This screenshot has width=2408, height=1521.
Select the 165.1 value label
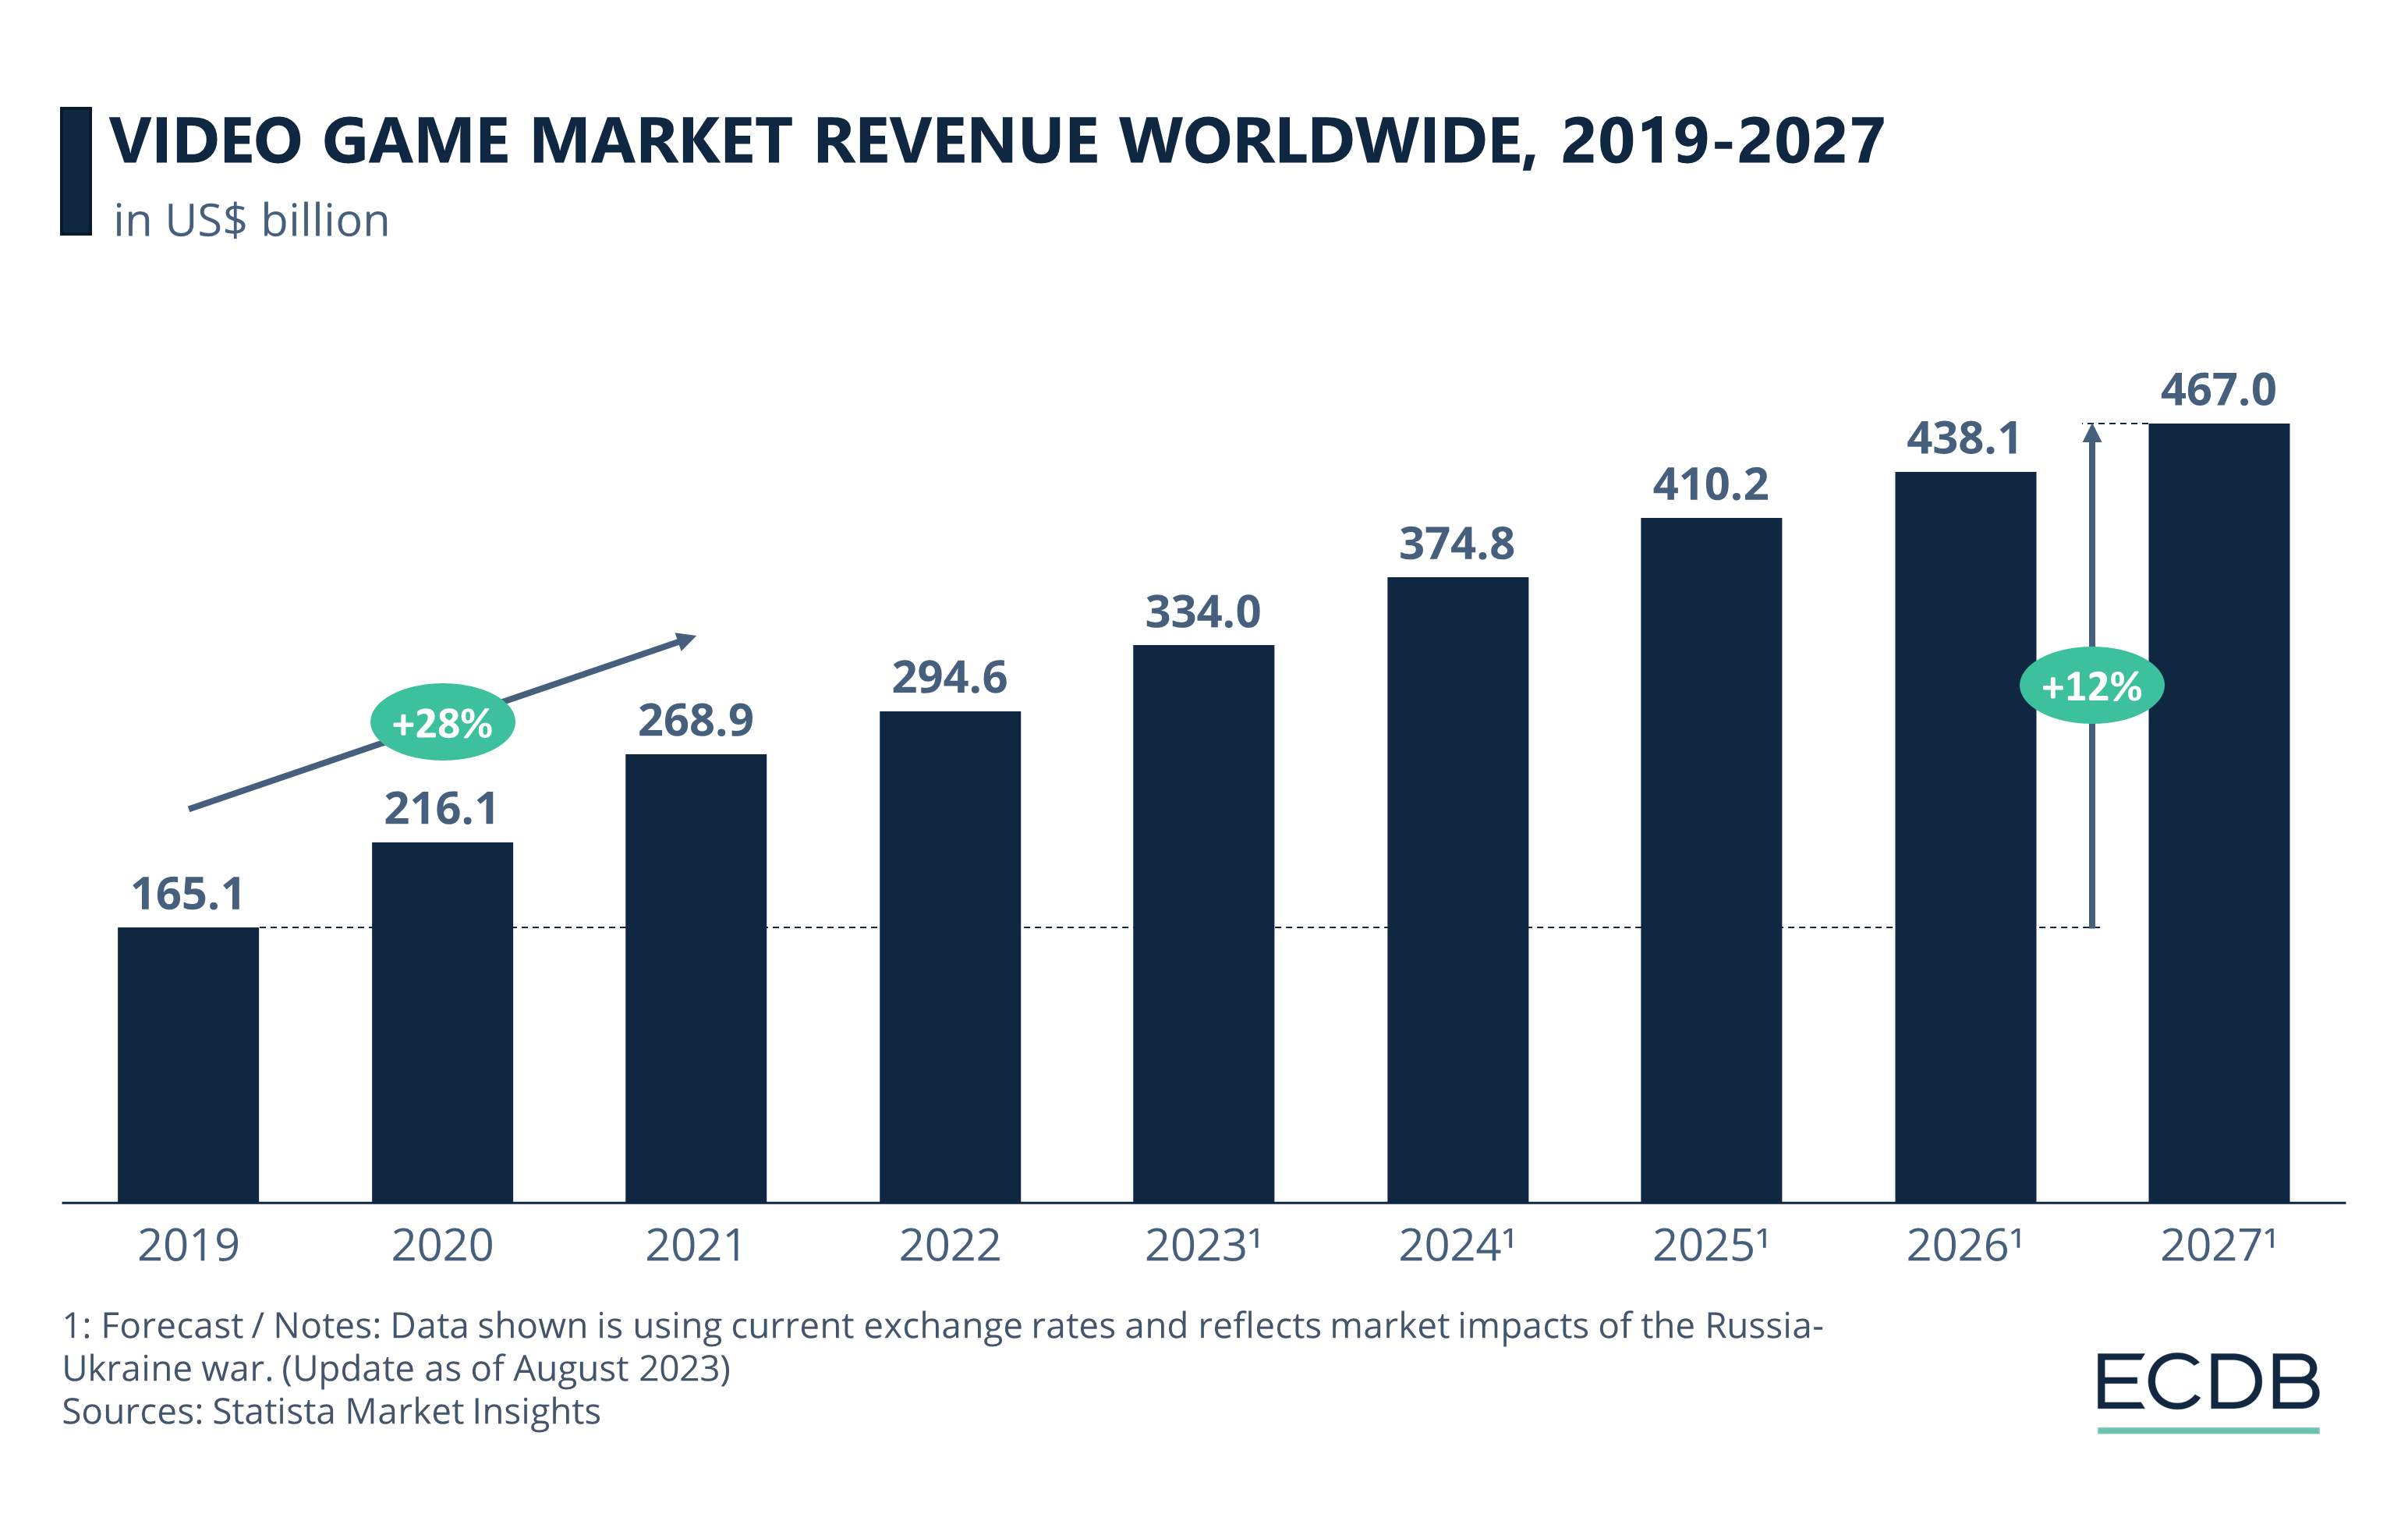pyautogui.click(x=188, y=894)
